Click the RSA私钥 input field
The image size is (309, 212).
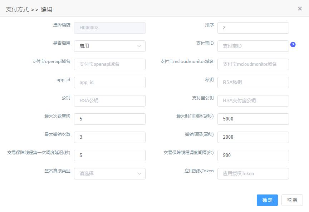(253, 83)
